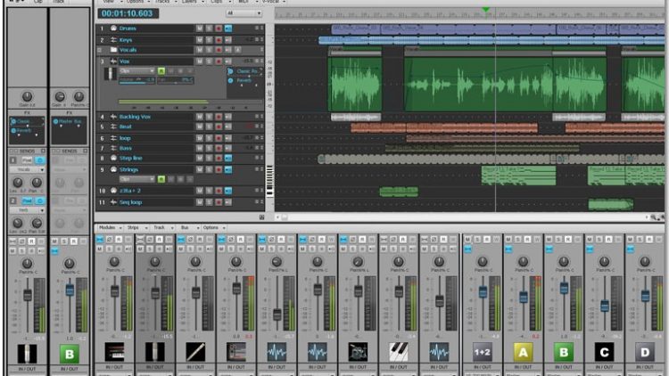Click the yellow A bus icon in console

pos(523,352)
